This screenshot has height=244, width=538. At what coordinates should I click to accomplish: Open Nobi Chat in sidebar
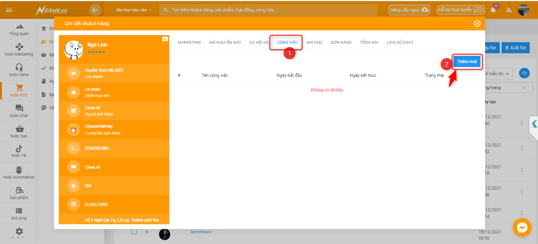[x=19, y=111]
